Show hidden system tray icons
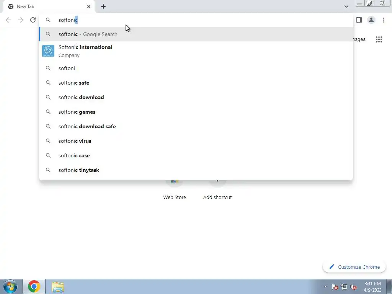The image size is (392, 294). (x=325, y=287)
